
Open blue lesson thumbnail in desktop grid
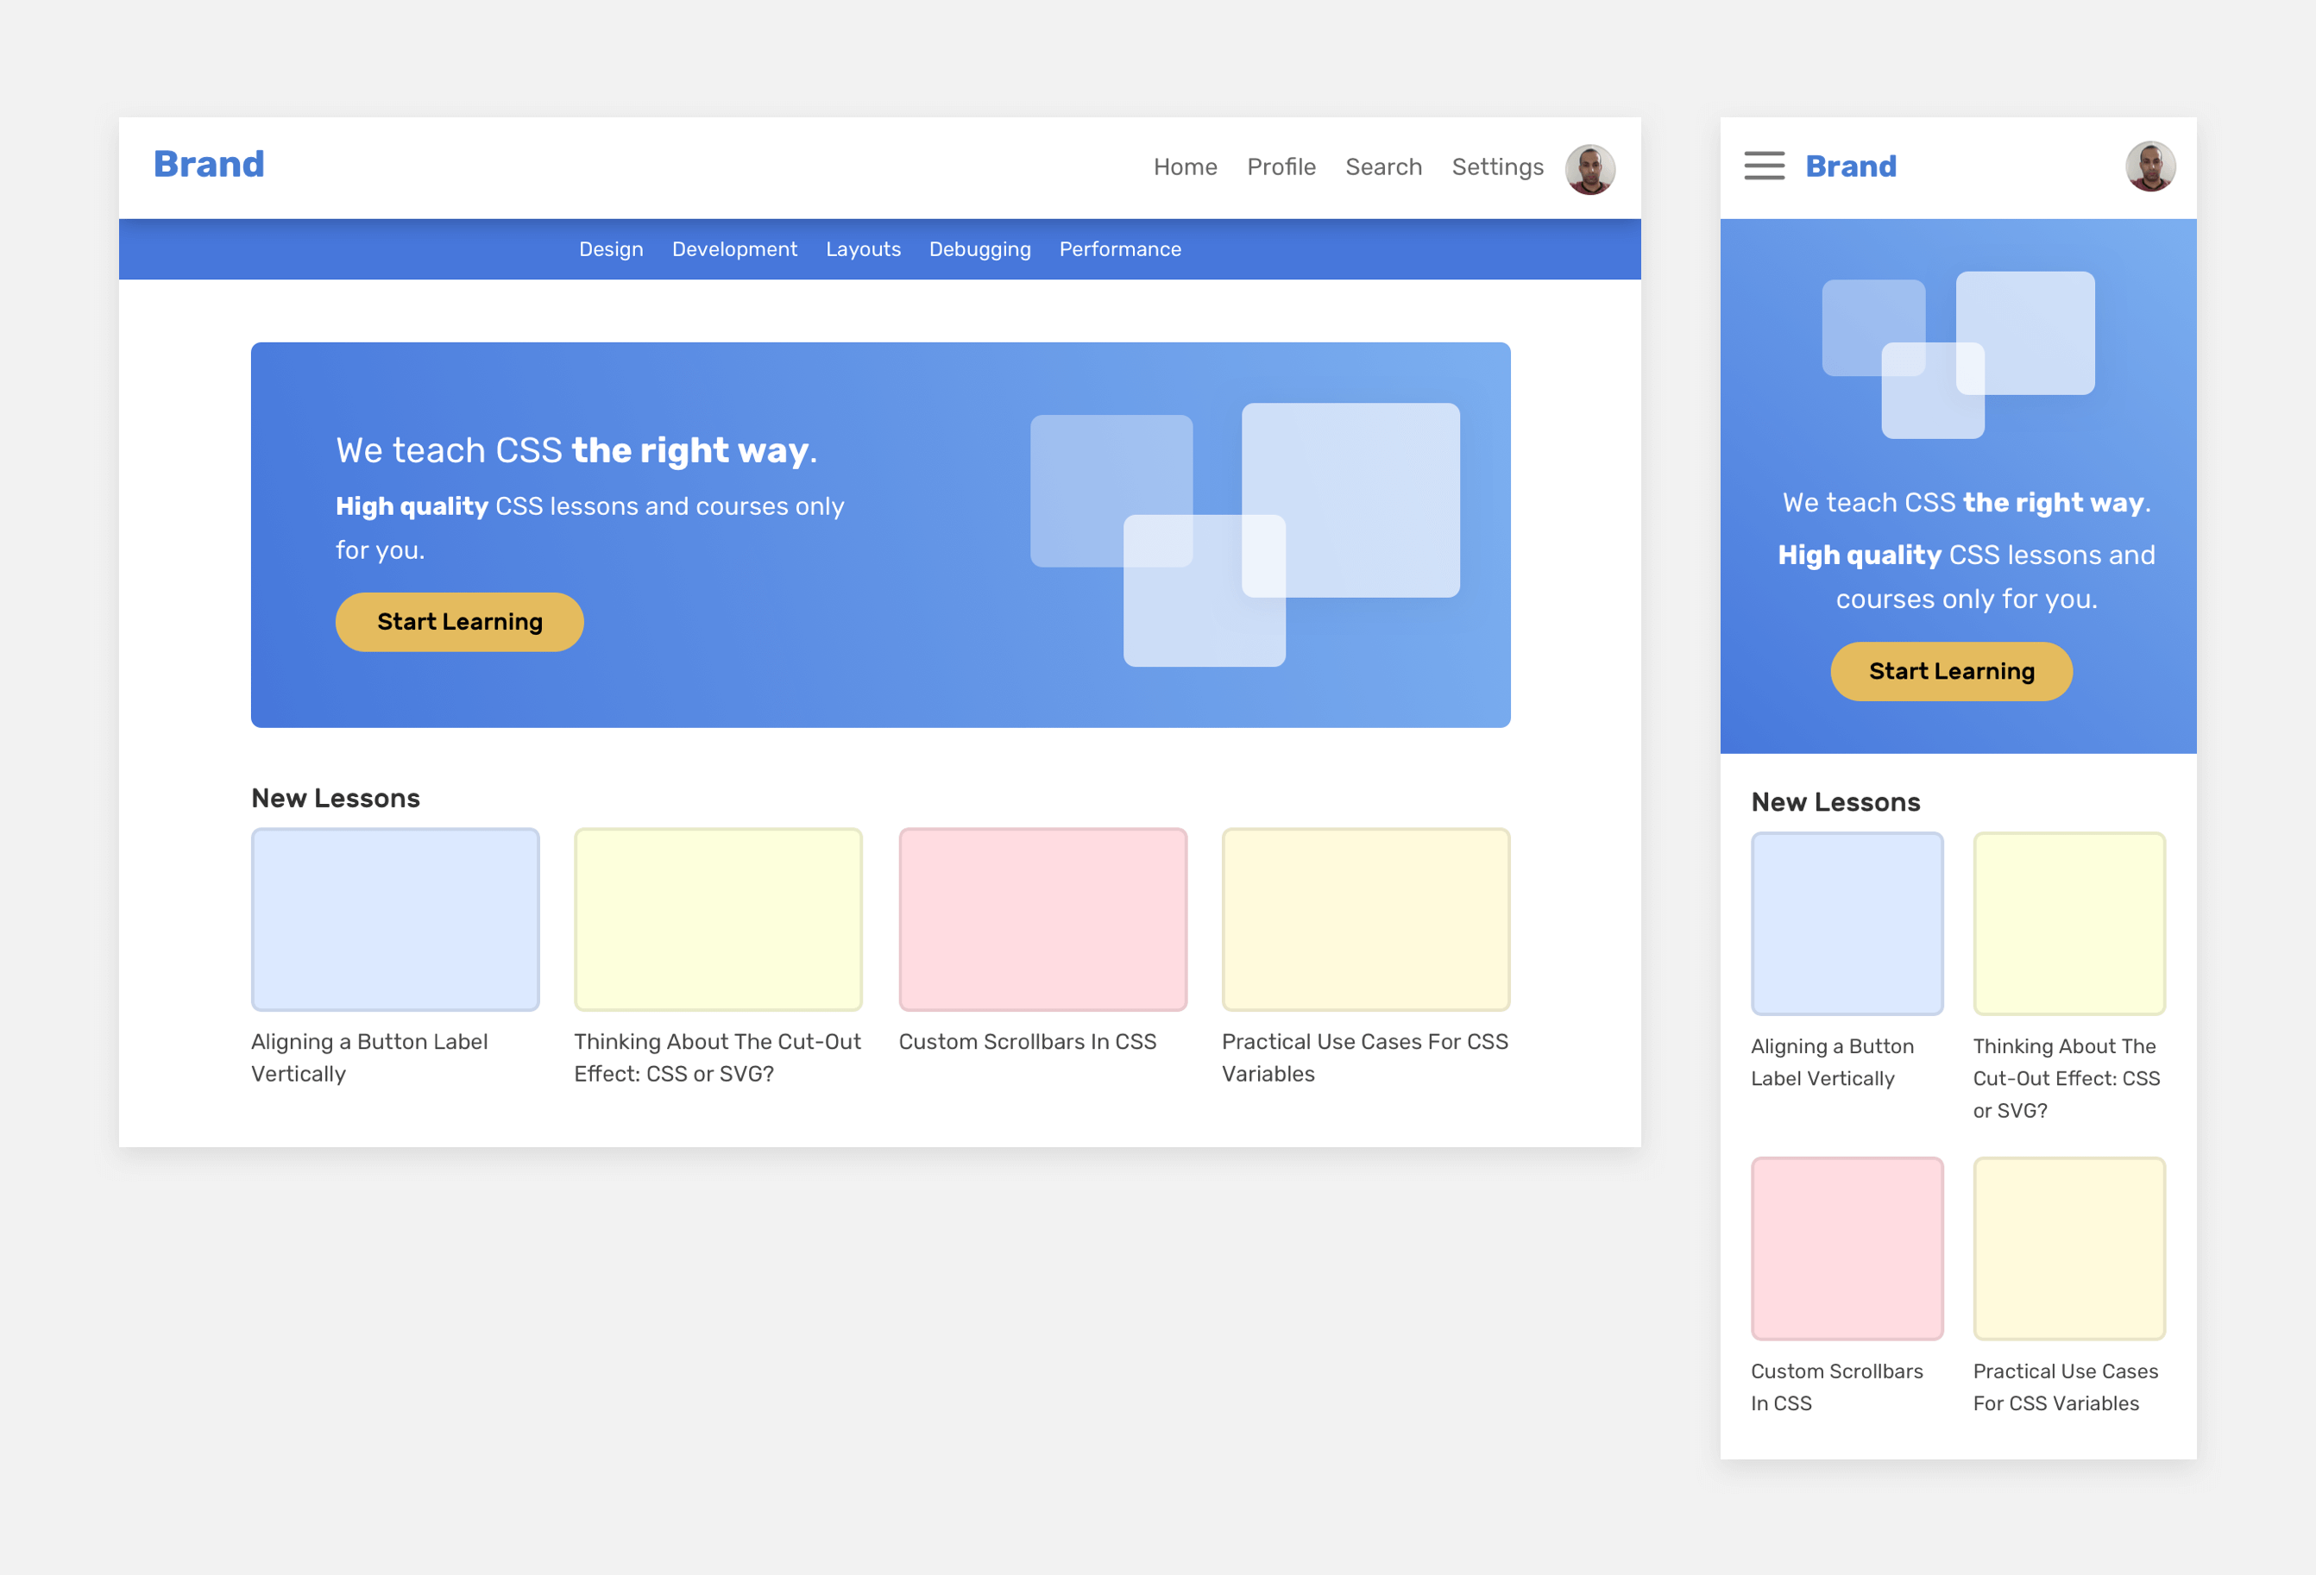pos(395,919)
